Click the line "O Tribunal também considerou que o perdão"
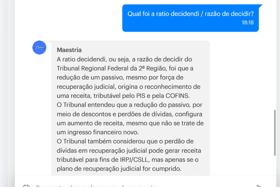The height and width of the screenshot is (187, 280). [129, 141]
